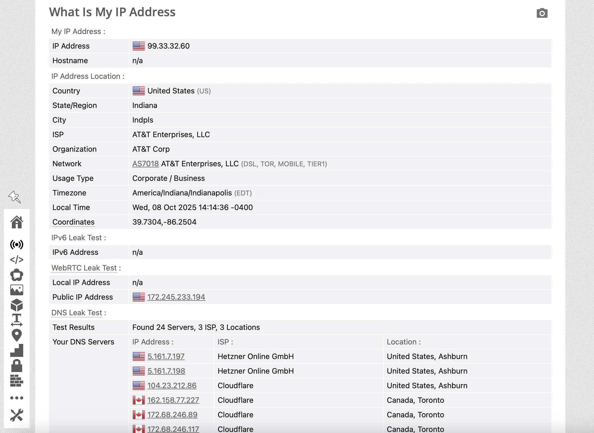Select the home icon in the sidebar
594x433 pixels.
[x=17, y=222]
